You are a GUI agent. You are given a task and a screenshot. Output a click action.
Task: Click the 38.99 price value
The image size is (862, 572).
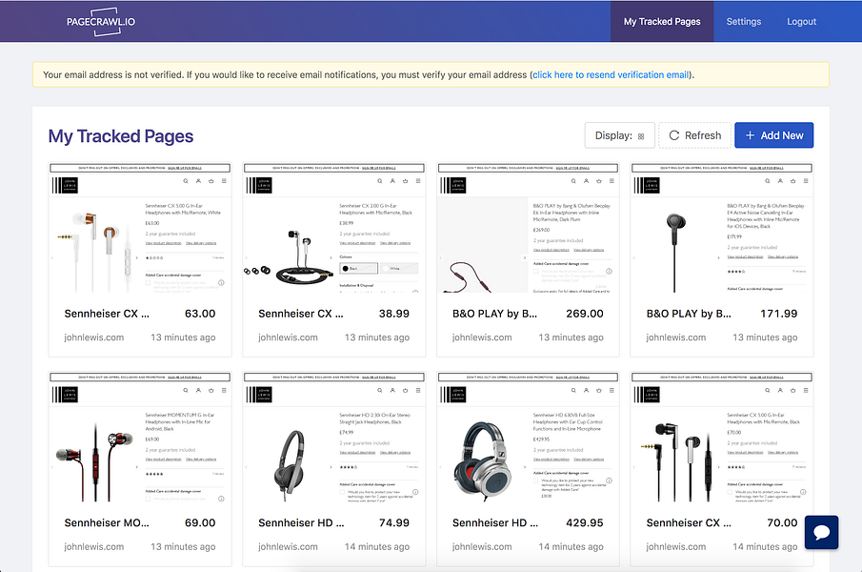pyautogui.click(x=394, y=314)
